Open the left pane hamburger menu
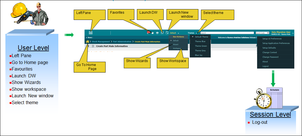The image size is (302, 136). click(91, 33)
